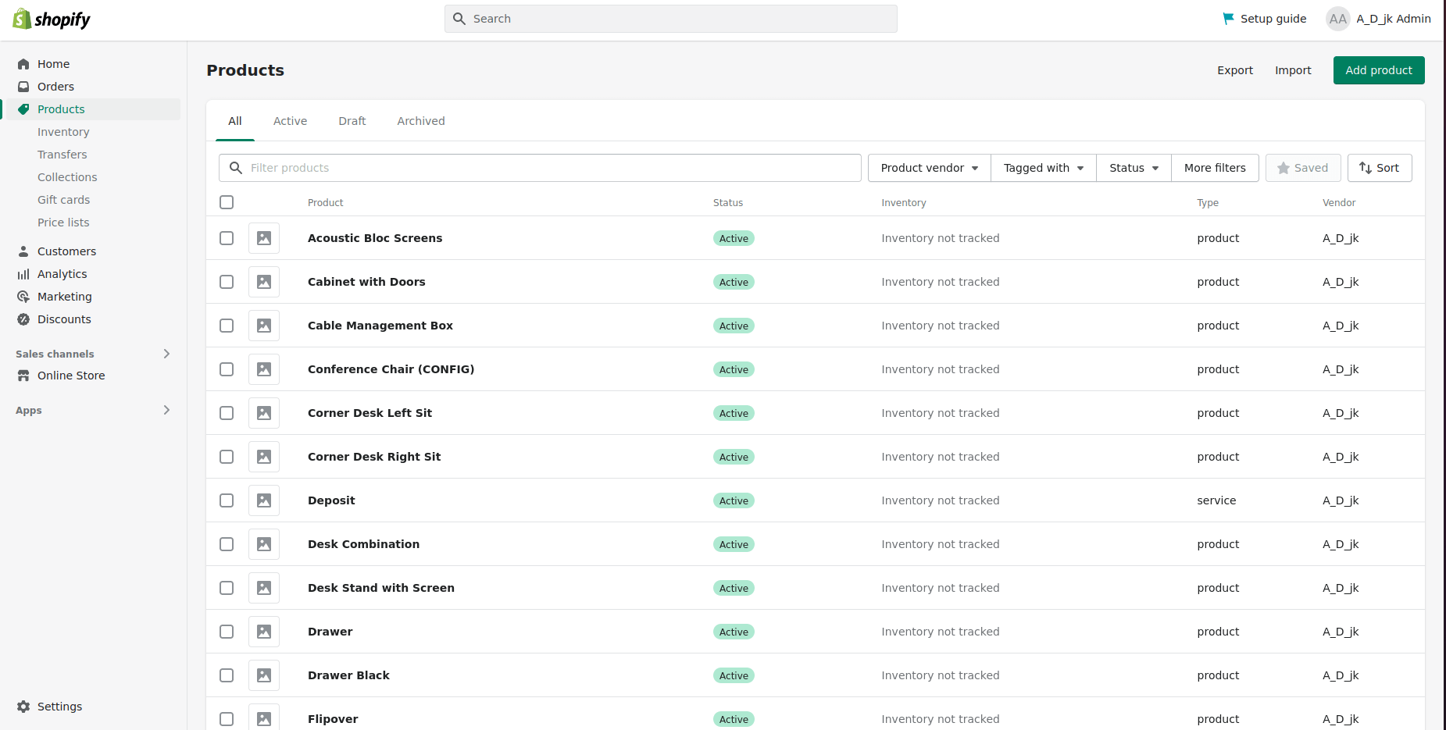This screenshot has width=1446, height=730.
Task: Click the Discounts percent badge icon
Action: [x=23, y=319]
